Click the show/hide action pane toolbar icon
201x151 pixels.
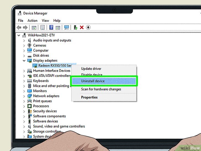(x=58, y=27)
